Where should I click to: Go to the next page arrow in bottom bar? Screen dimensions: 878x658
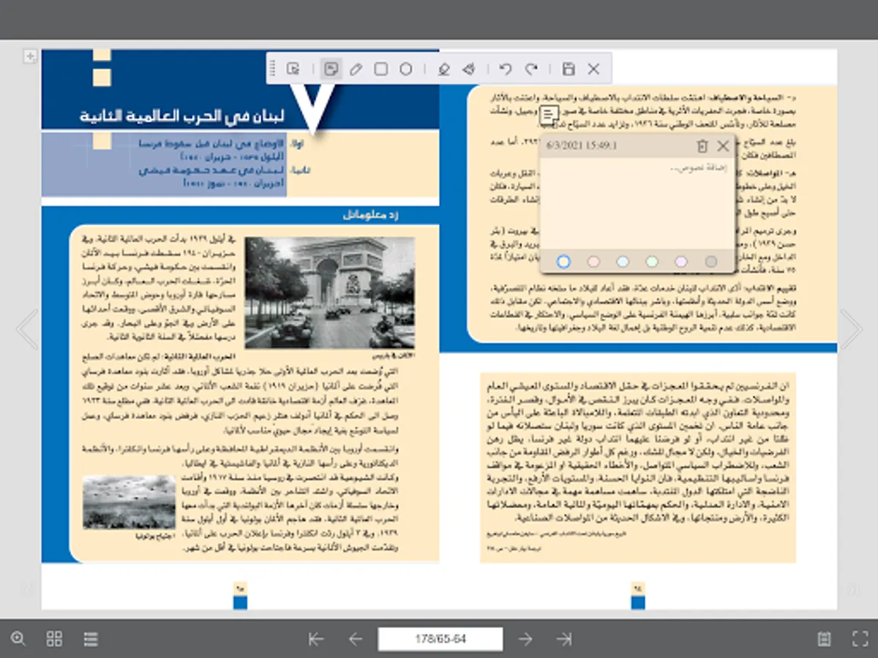[x=525, y=639]
